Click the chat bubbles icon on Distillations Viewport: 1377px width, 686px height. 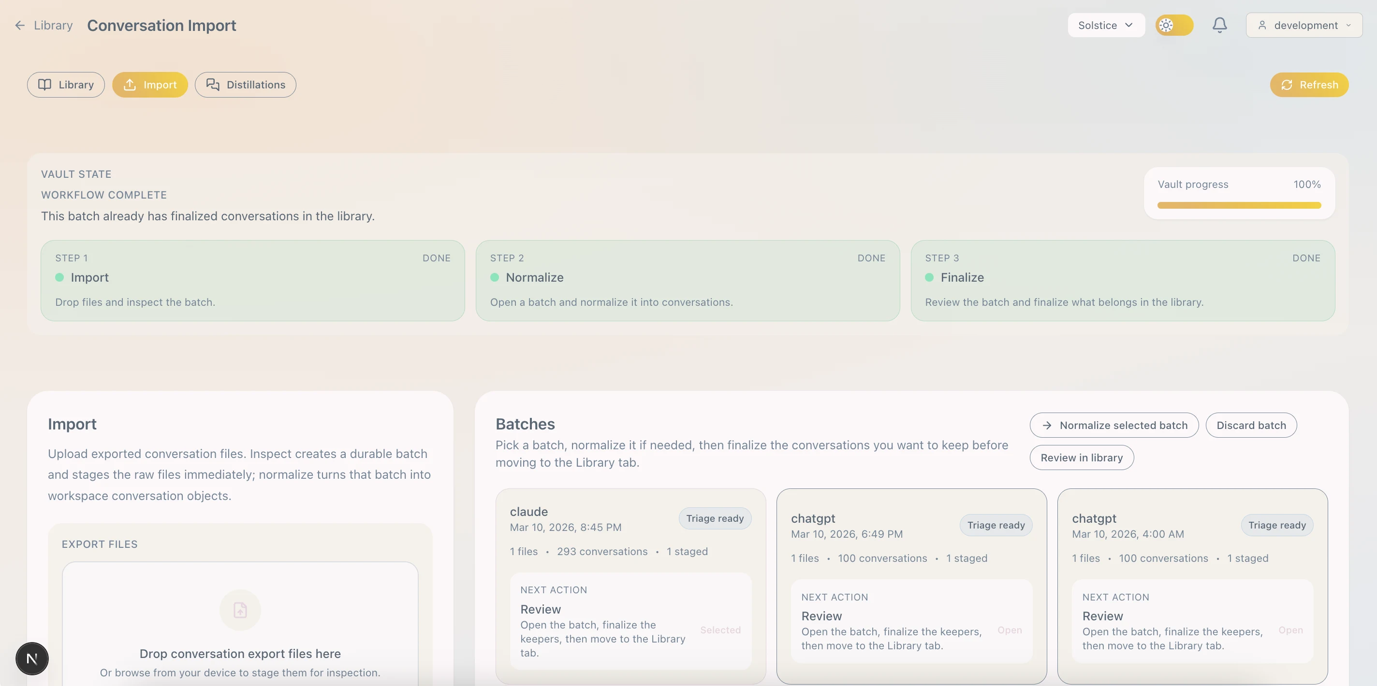[x=213, y=85]
